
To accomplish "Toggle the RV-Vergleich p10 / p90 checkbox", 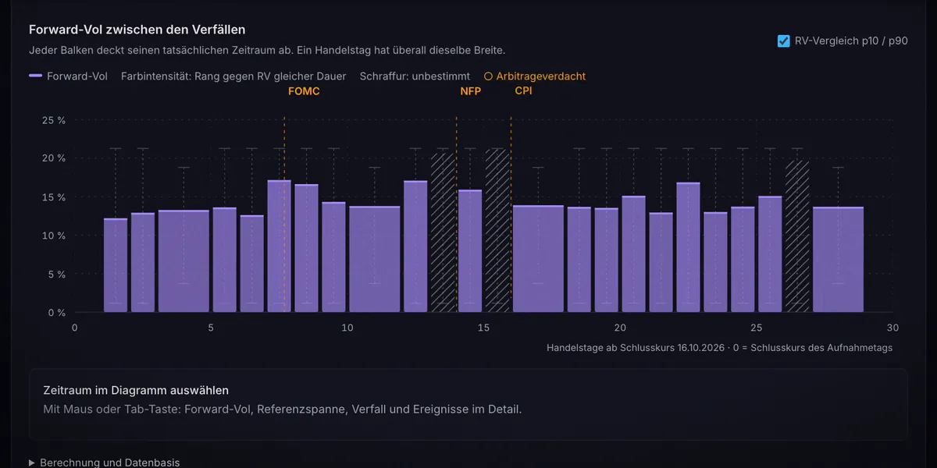I will coord(784,41).
